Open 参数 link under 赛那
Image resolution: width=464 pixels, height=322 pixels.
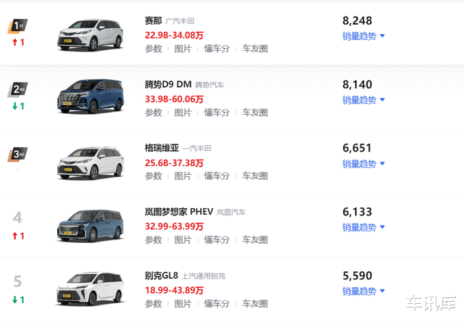153,49
